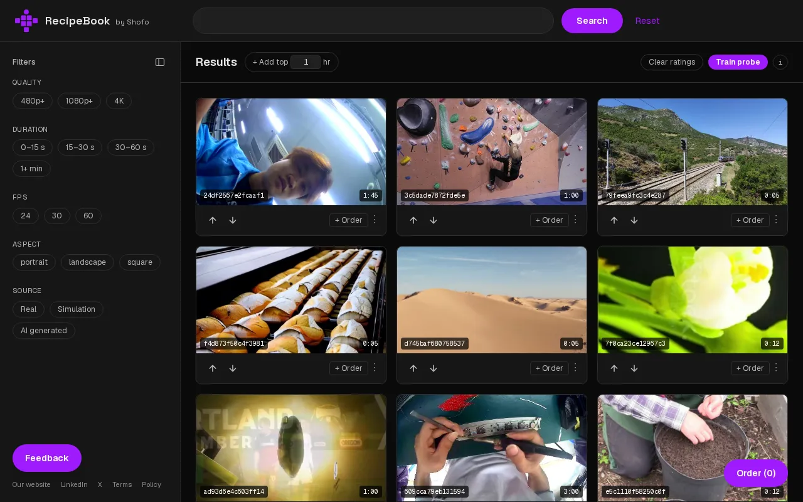Viewport: 803px width, 502px height.
Task: Add desert video d745baf680758537 to order
Action: (550, 368)
